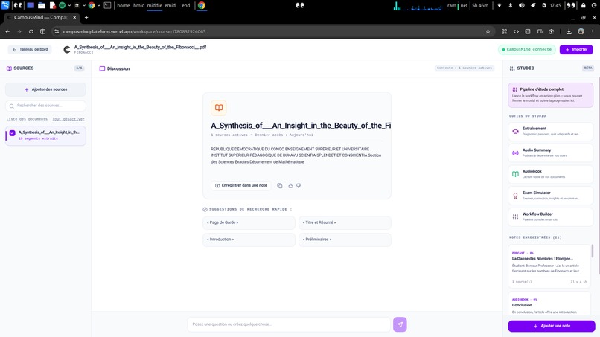Click the Discussion chat icon

point(102,69)
